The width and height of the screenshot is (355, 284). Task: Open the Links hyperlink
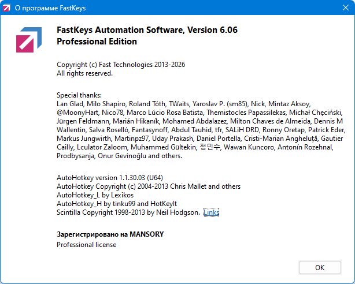211,212
